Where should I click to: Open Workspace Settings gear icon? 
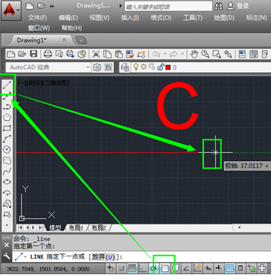(97, 67)
